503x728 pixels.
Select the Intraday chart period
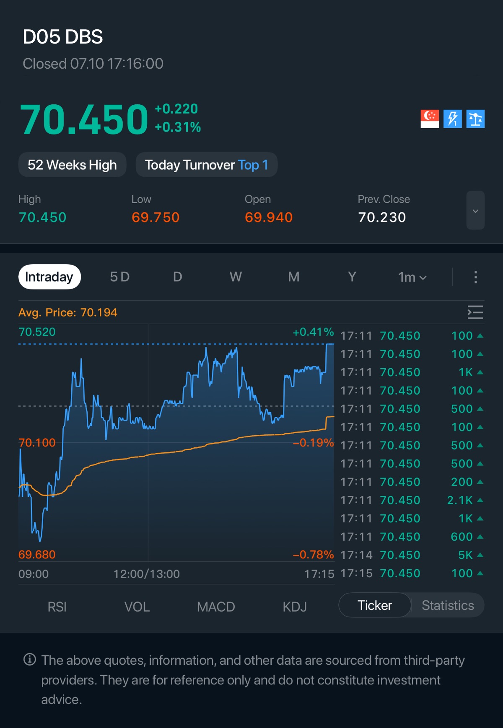49,277
